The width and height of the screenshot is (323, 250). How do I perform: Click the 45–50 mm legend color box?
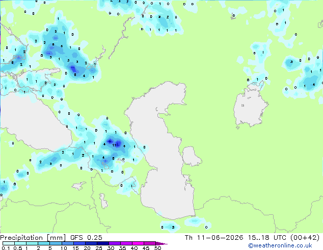pyautogui.click(x=150, y=243)
